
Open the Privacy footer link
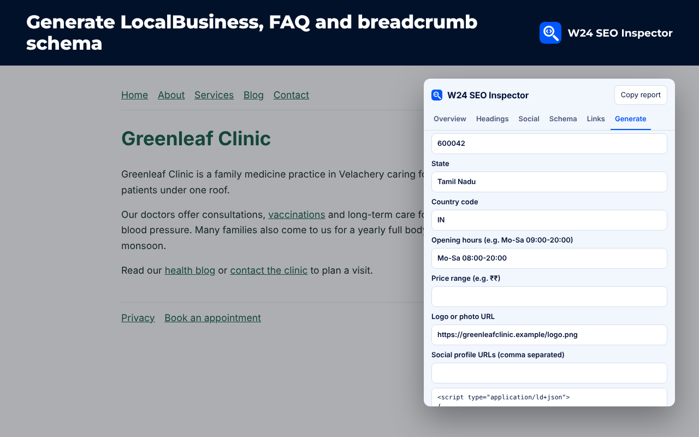(138, 318)
